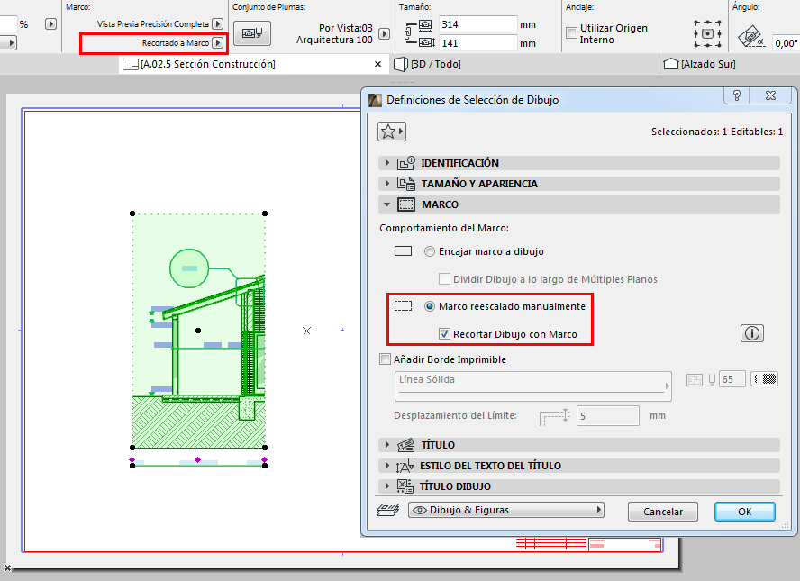Image resolution: width=800 pixels, height=581 pixels.
Task: Click the pen set icon button in Conjunto de Plumas
Action: click(x=252, y=33)
